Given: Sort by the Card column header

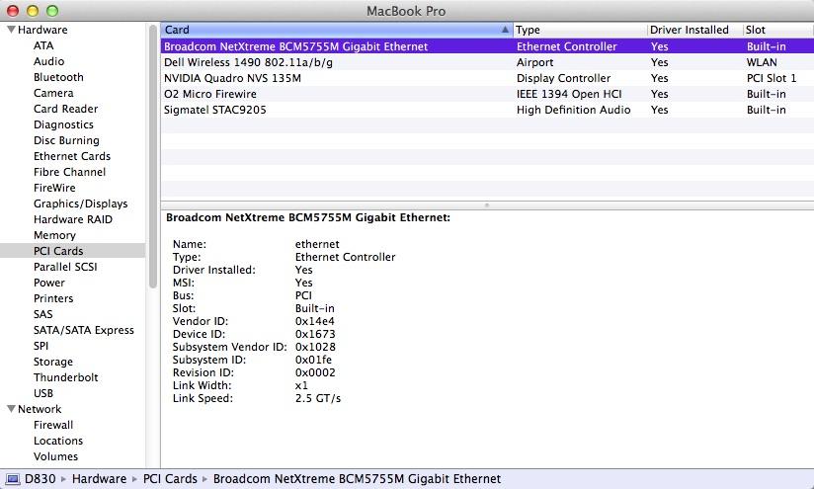Looking at the screenshot, I should tap(337, 30).
